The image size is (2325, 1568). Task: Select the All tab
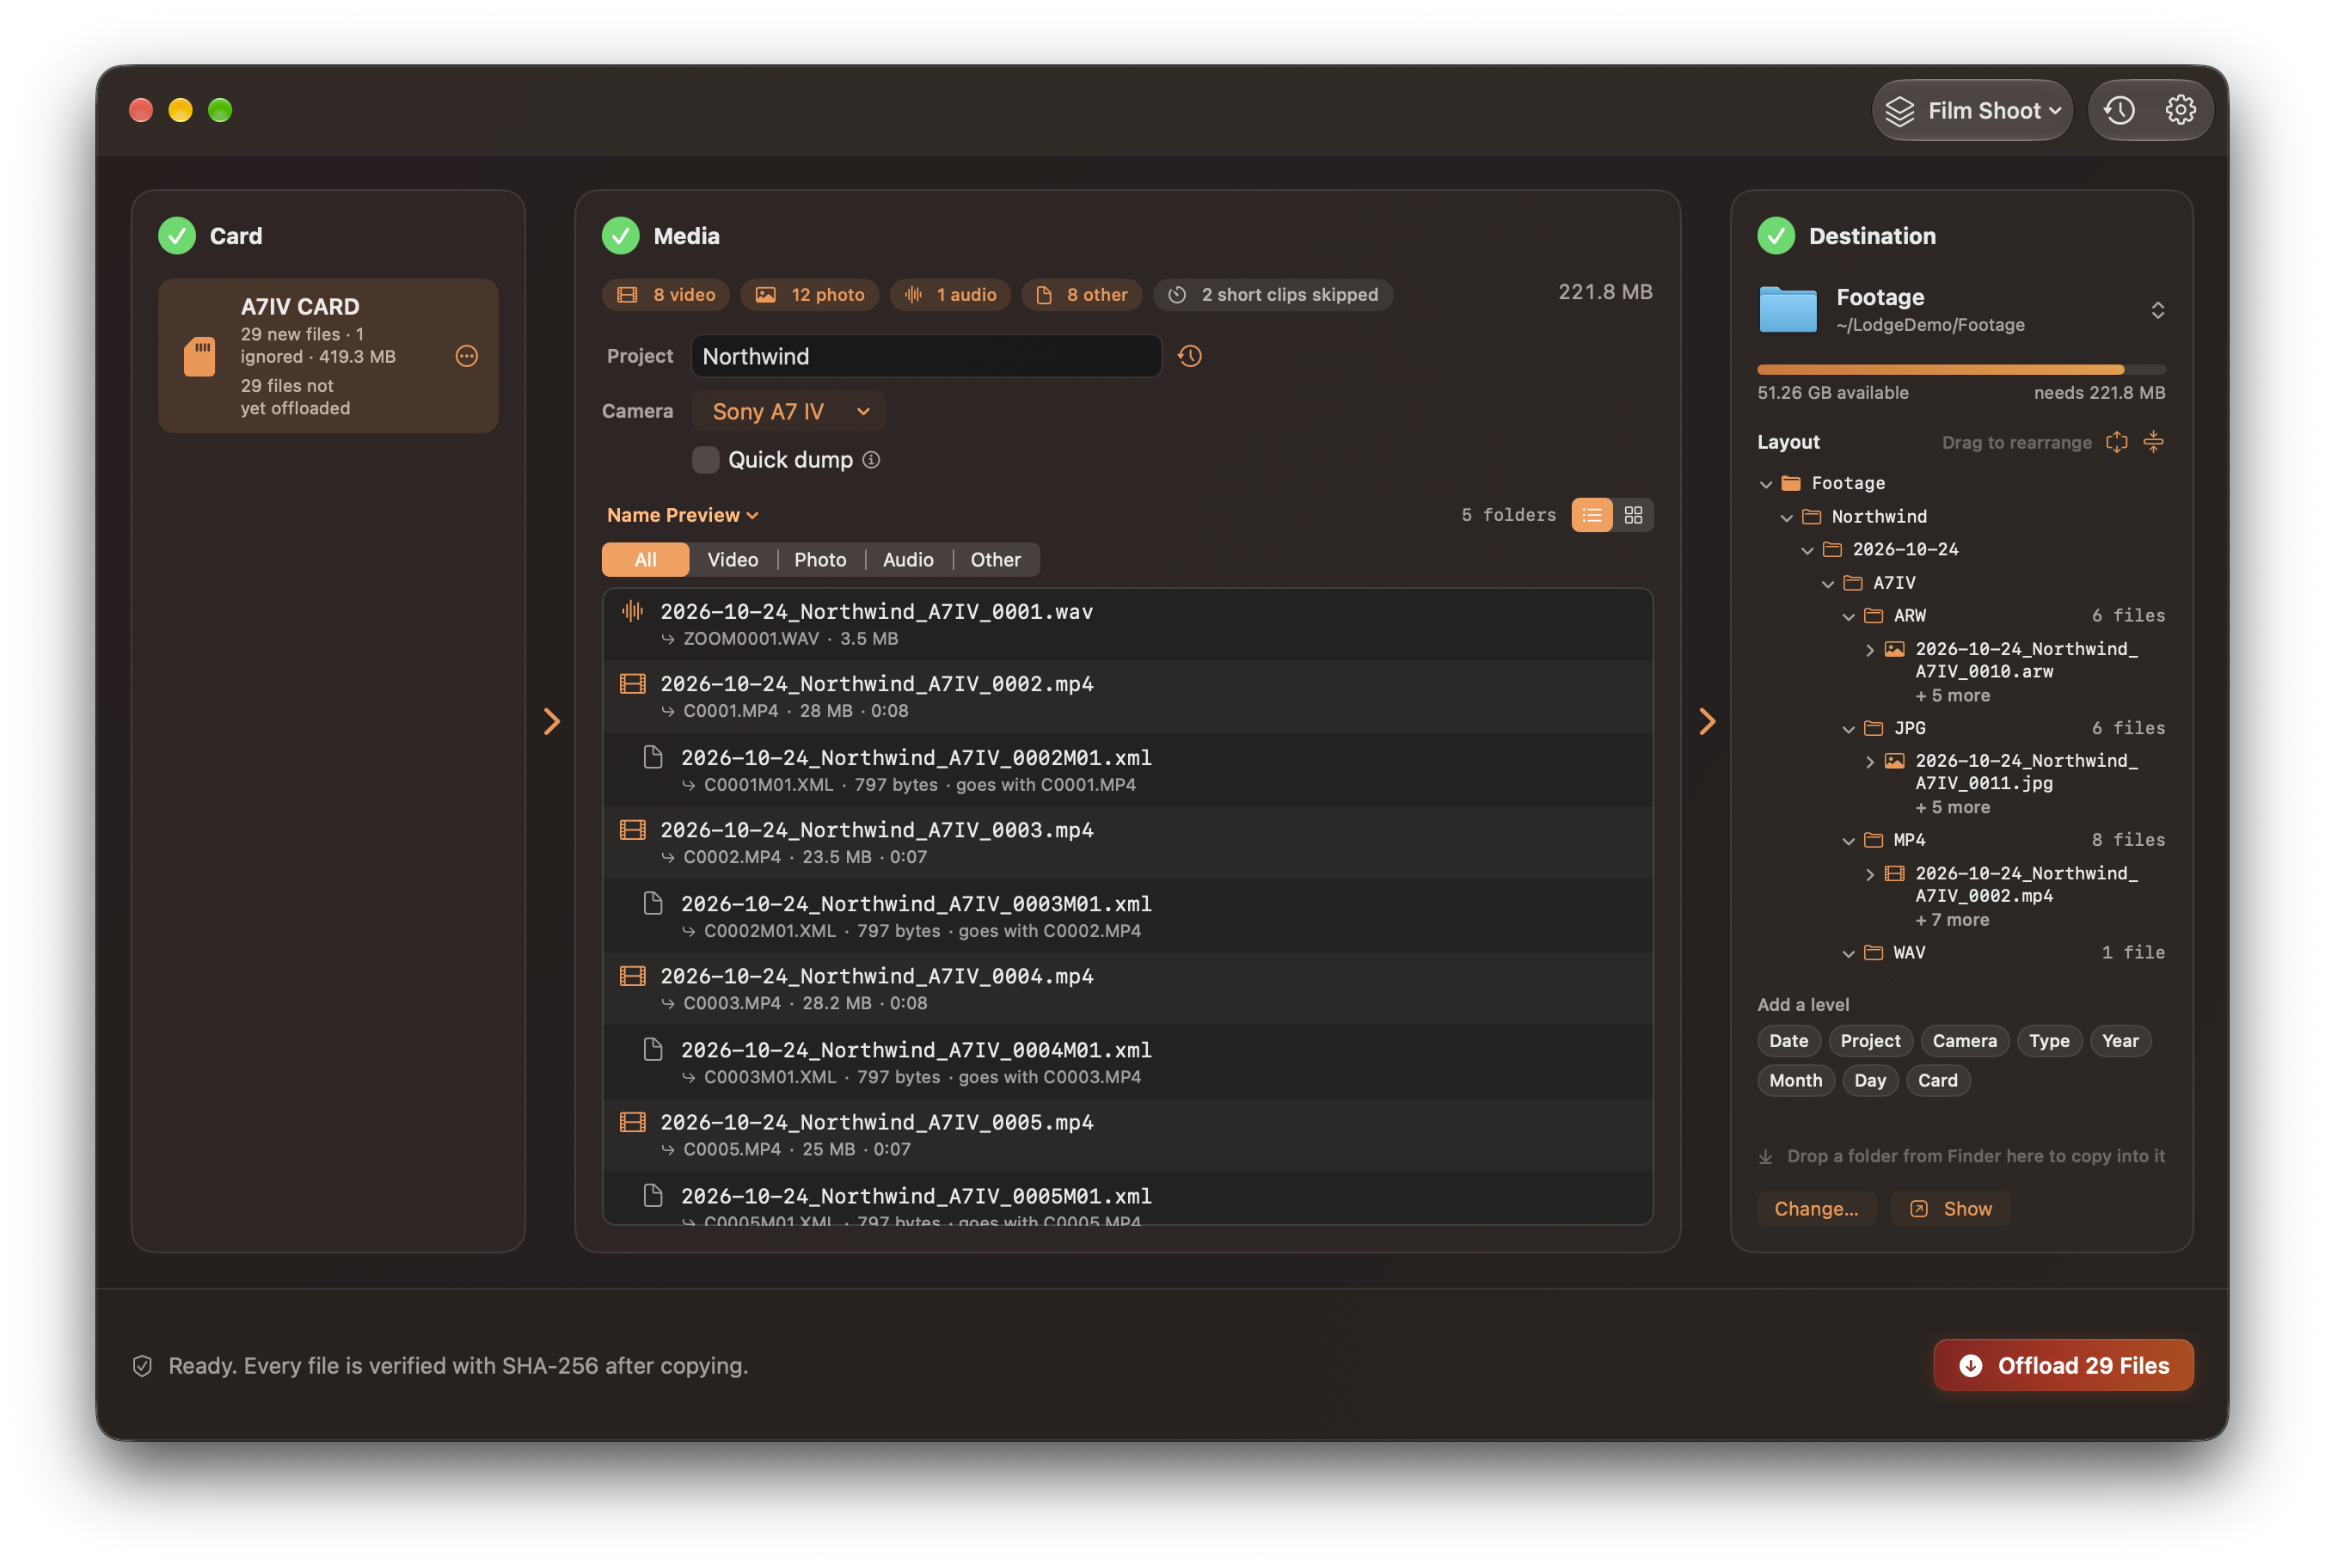point(645,560)
